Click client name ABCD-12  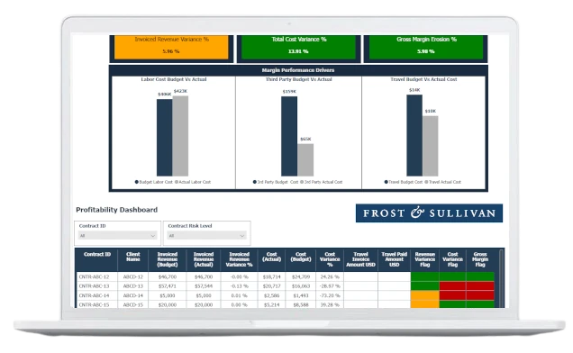133,277
